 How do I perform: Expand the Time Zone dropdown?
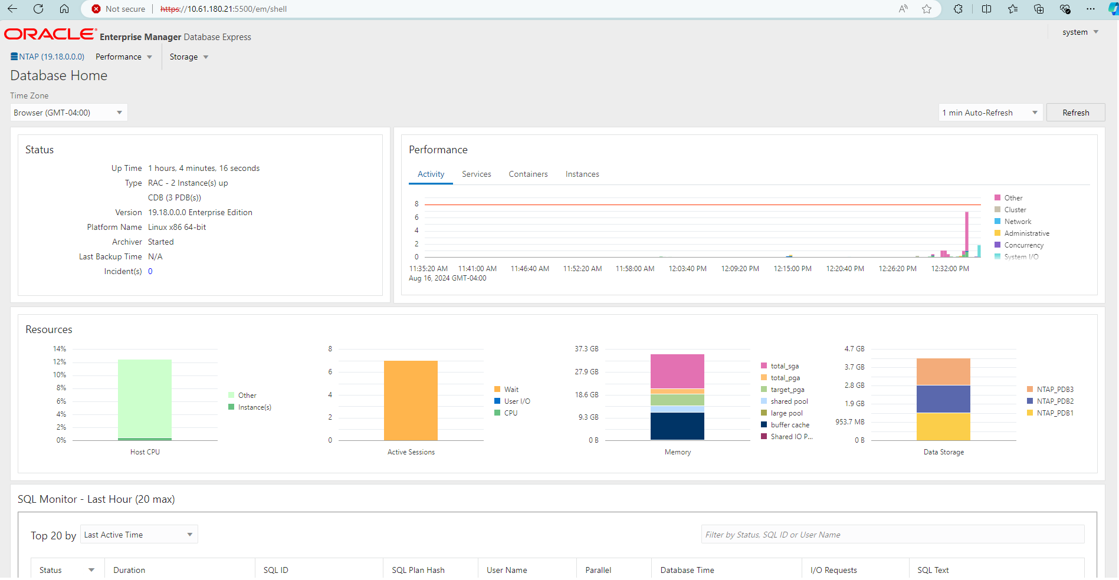(x=69, y=113)
